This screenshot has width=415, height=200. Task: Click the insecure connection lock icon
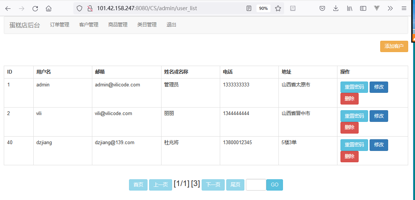point(90,8)
